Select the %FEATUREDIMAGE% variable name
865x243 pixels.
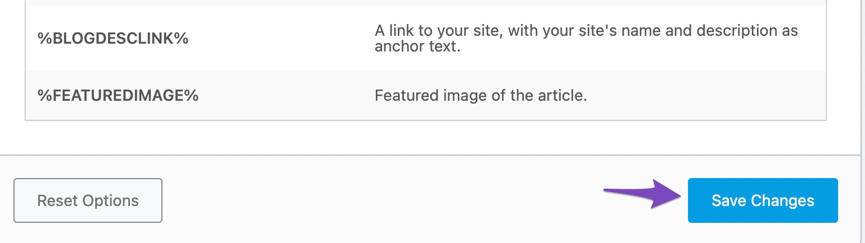pyautogui.click(x=118, y=95)
